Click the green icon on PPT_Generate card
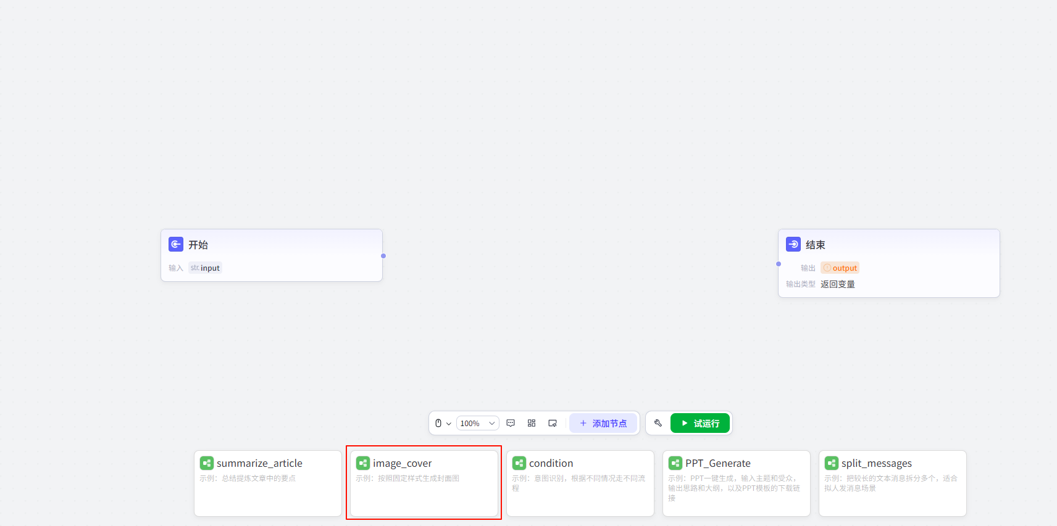1057x526 pixels. pyautogui.click(x=675, y=463)
